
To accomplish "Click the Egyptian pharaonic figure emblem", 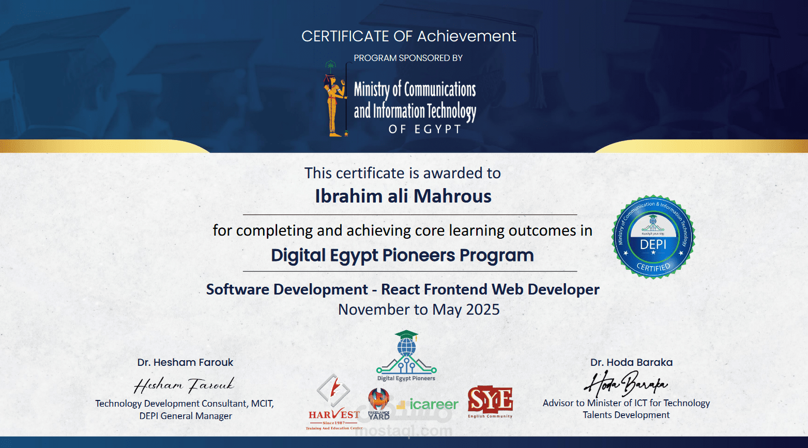I will tap(336, 99).
